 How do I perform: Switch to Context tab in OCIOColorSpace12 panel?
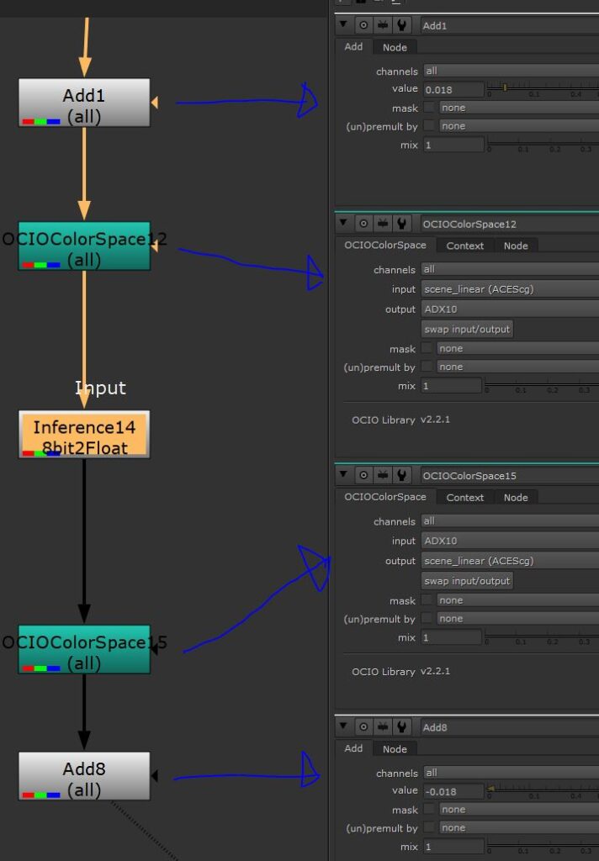click(464, 246)
